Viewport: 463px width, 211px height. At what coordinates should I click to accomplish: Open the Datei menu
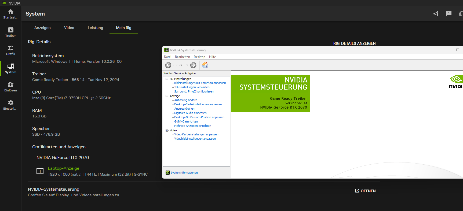[167, 57]
